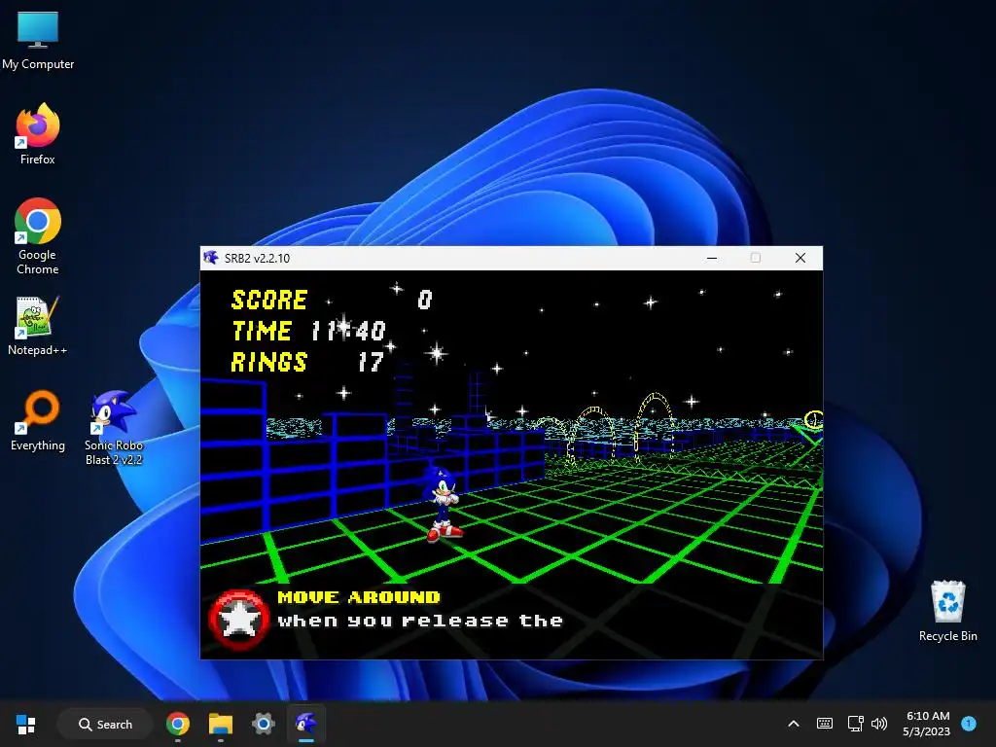Select the Google Chrome desktop shortcut

(x=38, y=236)
